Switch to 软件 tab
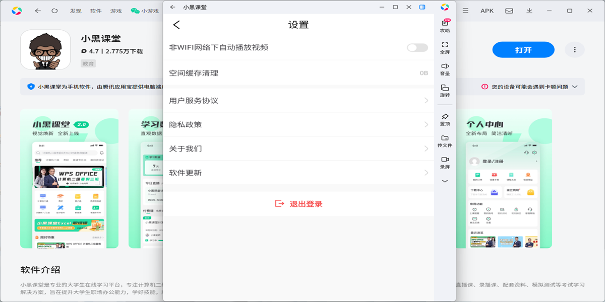 pos(96,11)
